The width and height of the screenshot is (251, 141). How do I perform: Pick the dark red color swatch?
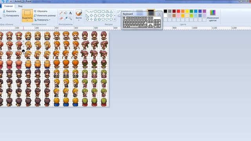click(x=174, y=11)
